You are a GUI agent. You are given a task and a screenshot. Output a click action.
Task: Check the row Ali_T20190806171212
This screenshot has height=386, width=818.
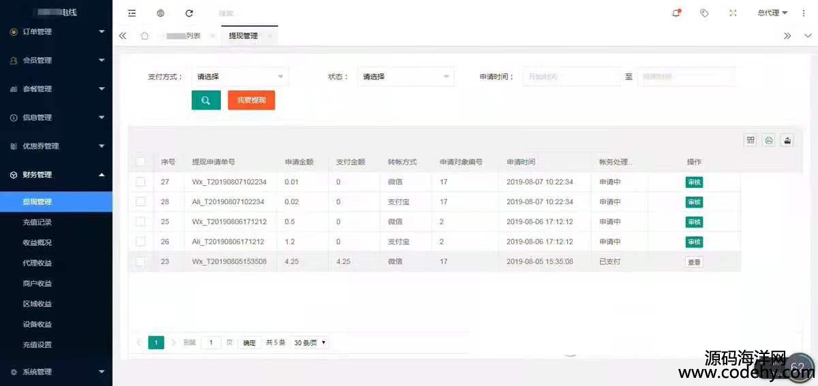click(140, 242)
